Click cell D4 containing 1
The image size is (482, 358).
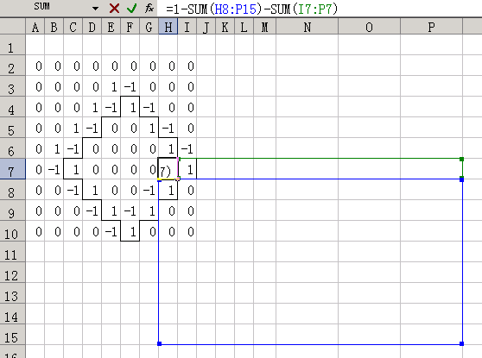pos(92,107)
